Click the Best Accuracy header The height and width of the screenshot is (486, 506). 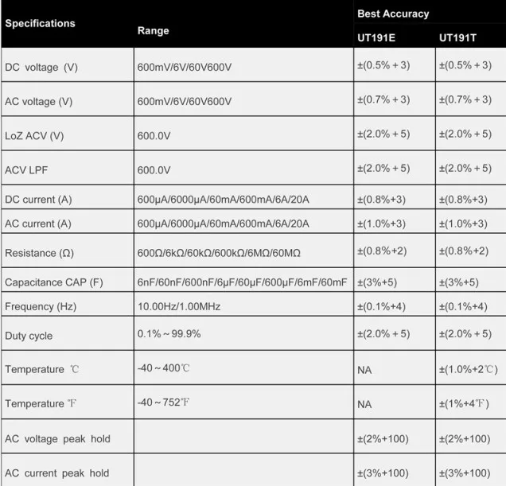coord(393,14)
